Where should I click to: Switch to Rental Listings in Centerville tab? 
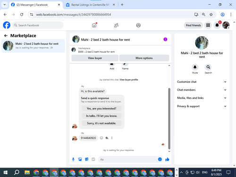90,5
